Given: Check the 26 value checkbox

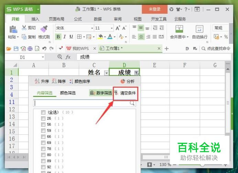Looking at the screenshot, I should (43, 119).
